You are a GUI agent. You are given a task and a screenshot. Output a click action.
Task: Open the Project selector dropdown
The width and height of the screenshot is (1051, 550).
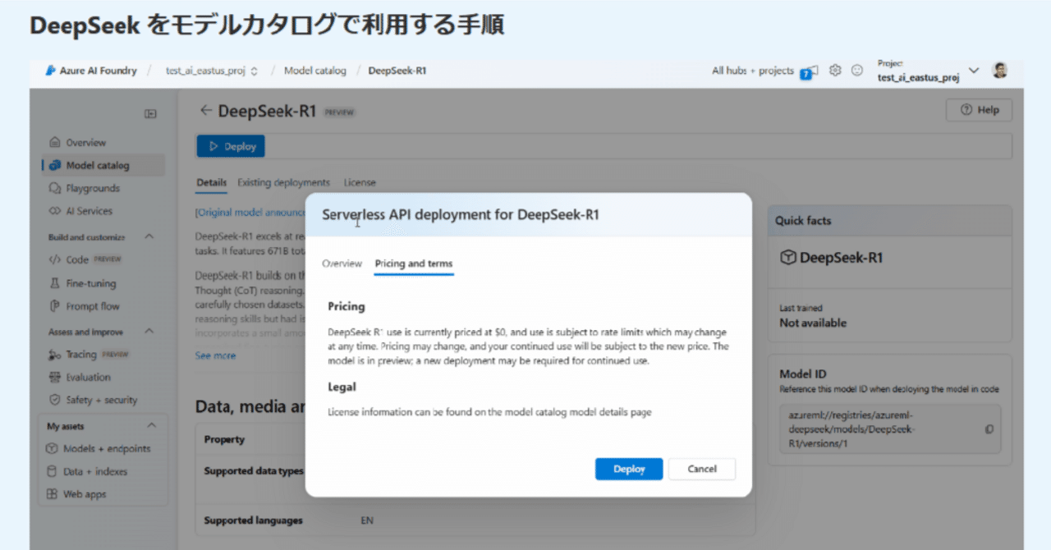click(974, 70)
